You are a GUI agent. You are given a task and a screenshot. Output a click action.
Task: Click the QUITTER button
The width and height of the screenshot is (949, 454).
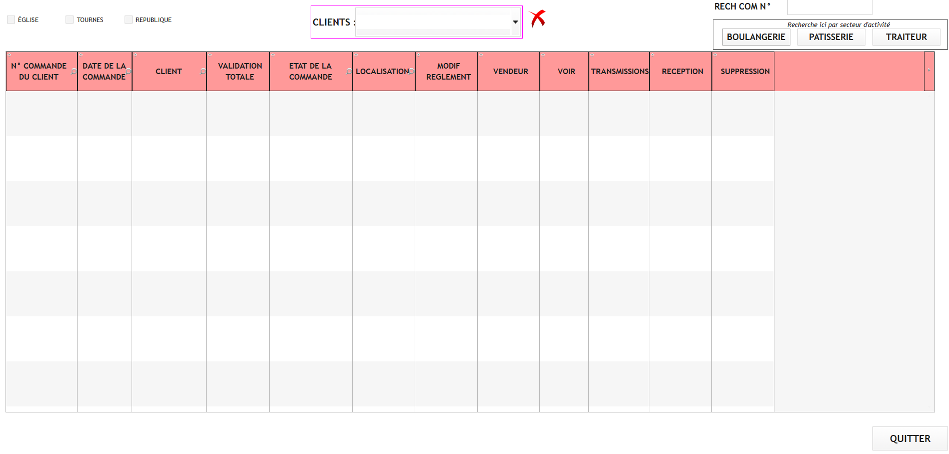click(x=910, y=438)
